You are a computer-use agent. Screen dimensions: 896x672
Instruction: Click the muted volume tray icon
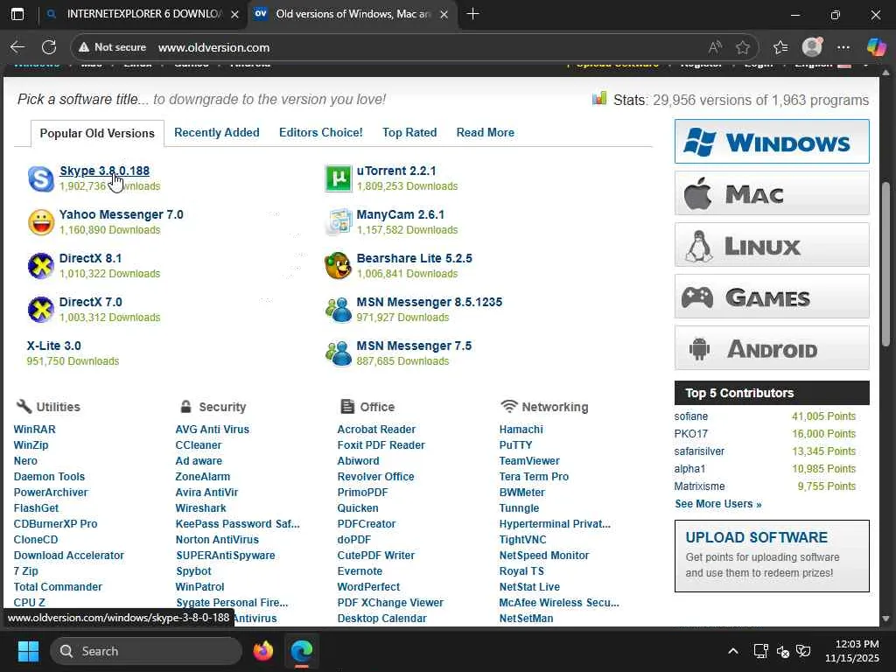click(783, 651)
